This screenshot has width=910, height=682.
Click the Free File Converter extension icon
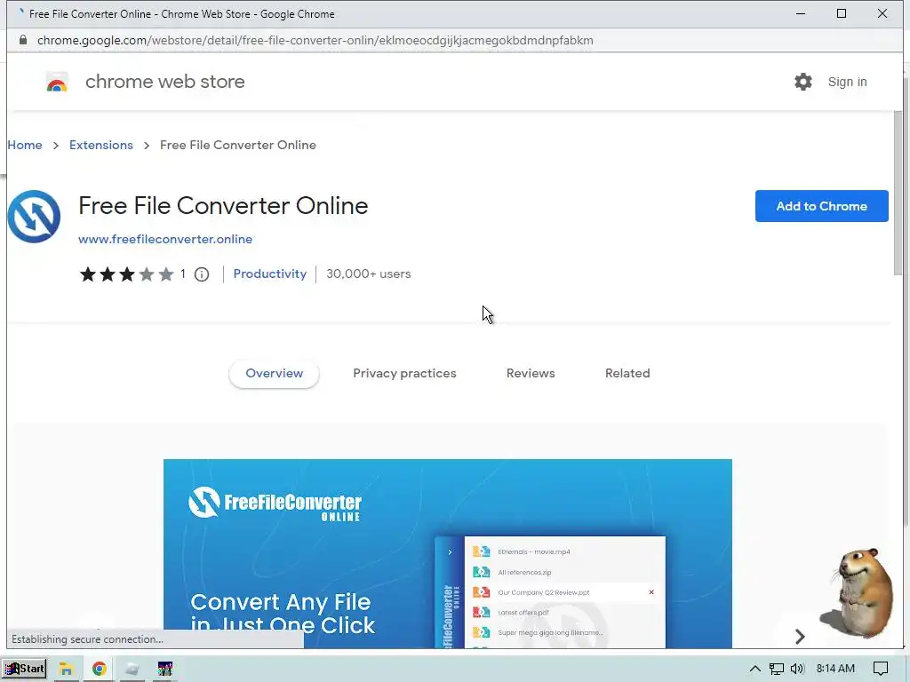click(34, 217)
